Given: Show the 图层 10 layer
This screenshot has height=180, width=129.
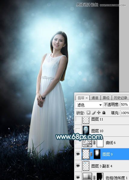Looking at the screenshot, I should tap(78, 131).
